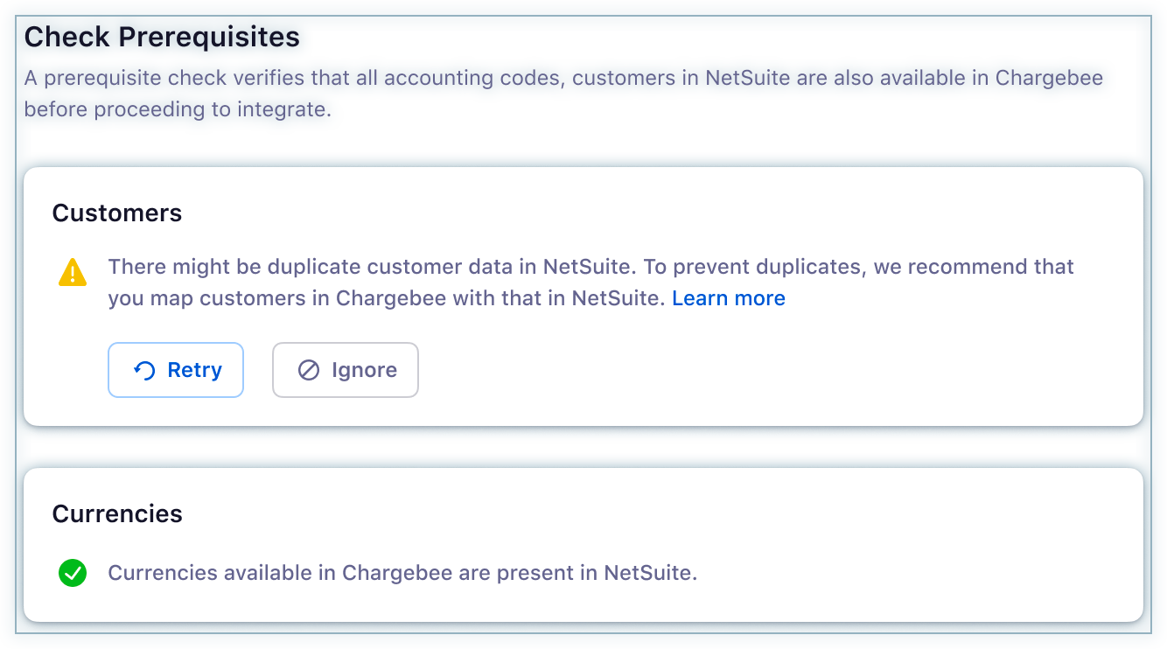Click the Check Prerequisites heading
Screen dimensions: 1167x649
click(x=162, y=37)
